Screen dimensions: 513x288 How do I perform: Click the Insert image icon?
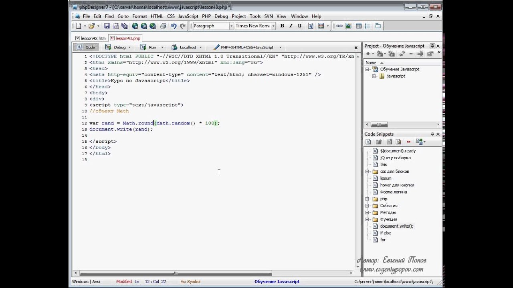coord(348,26)
